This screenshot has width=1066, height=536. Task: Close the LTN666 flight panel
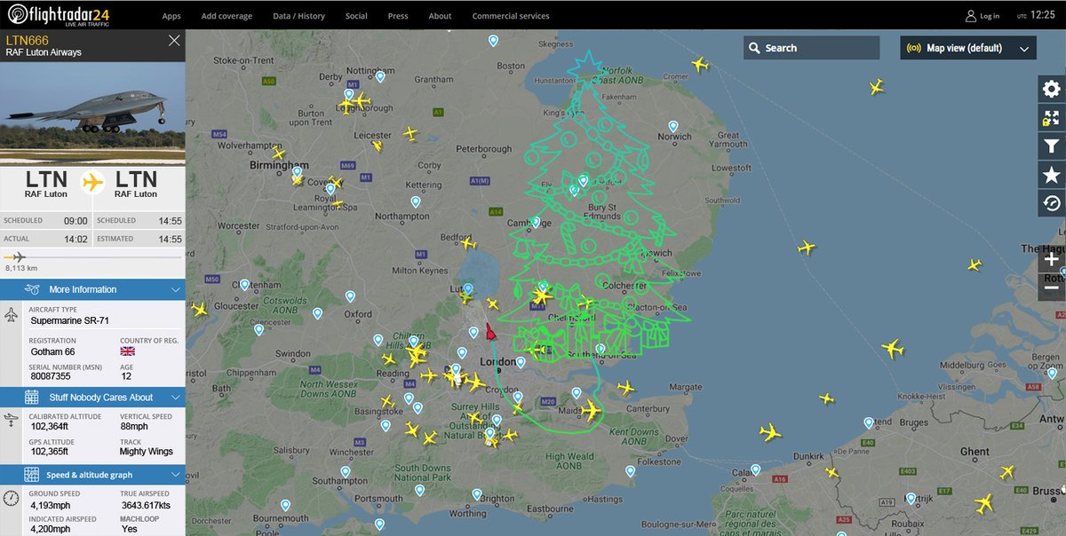click(174, 40)
